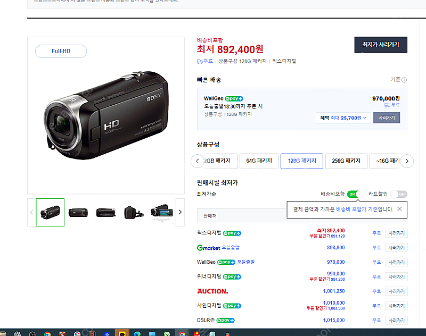Show more 상품구성 packages with right chevron

point(407,161)
